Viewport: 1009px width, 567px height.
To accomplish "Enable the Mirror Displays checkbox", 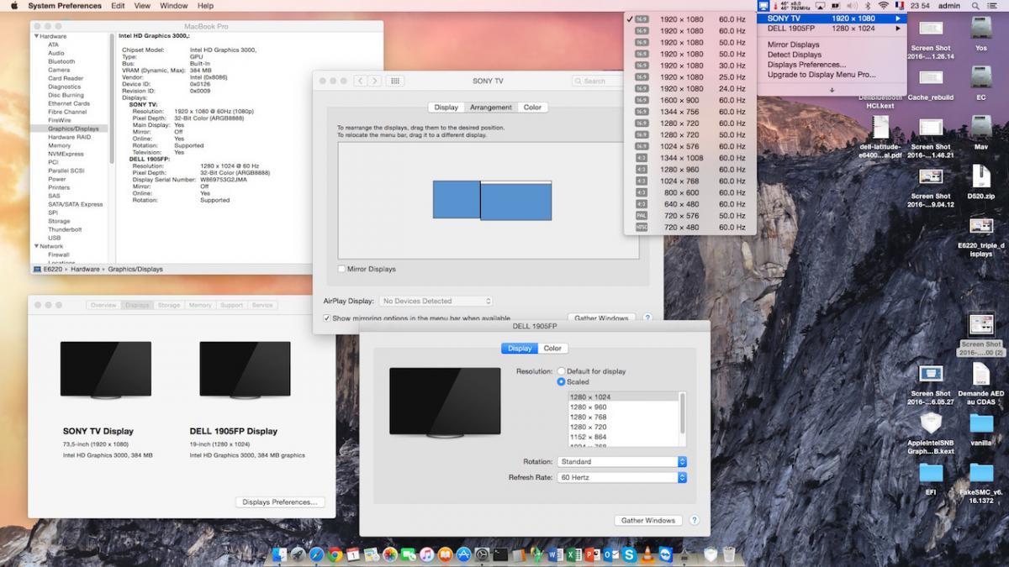I will tap(341, 269).
